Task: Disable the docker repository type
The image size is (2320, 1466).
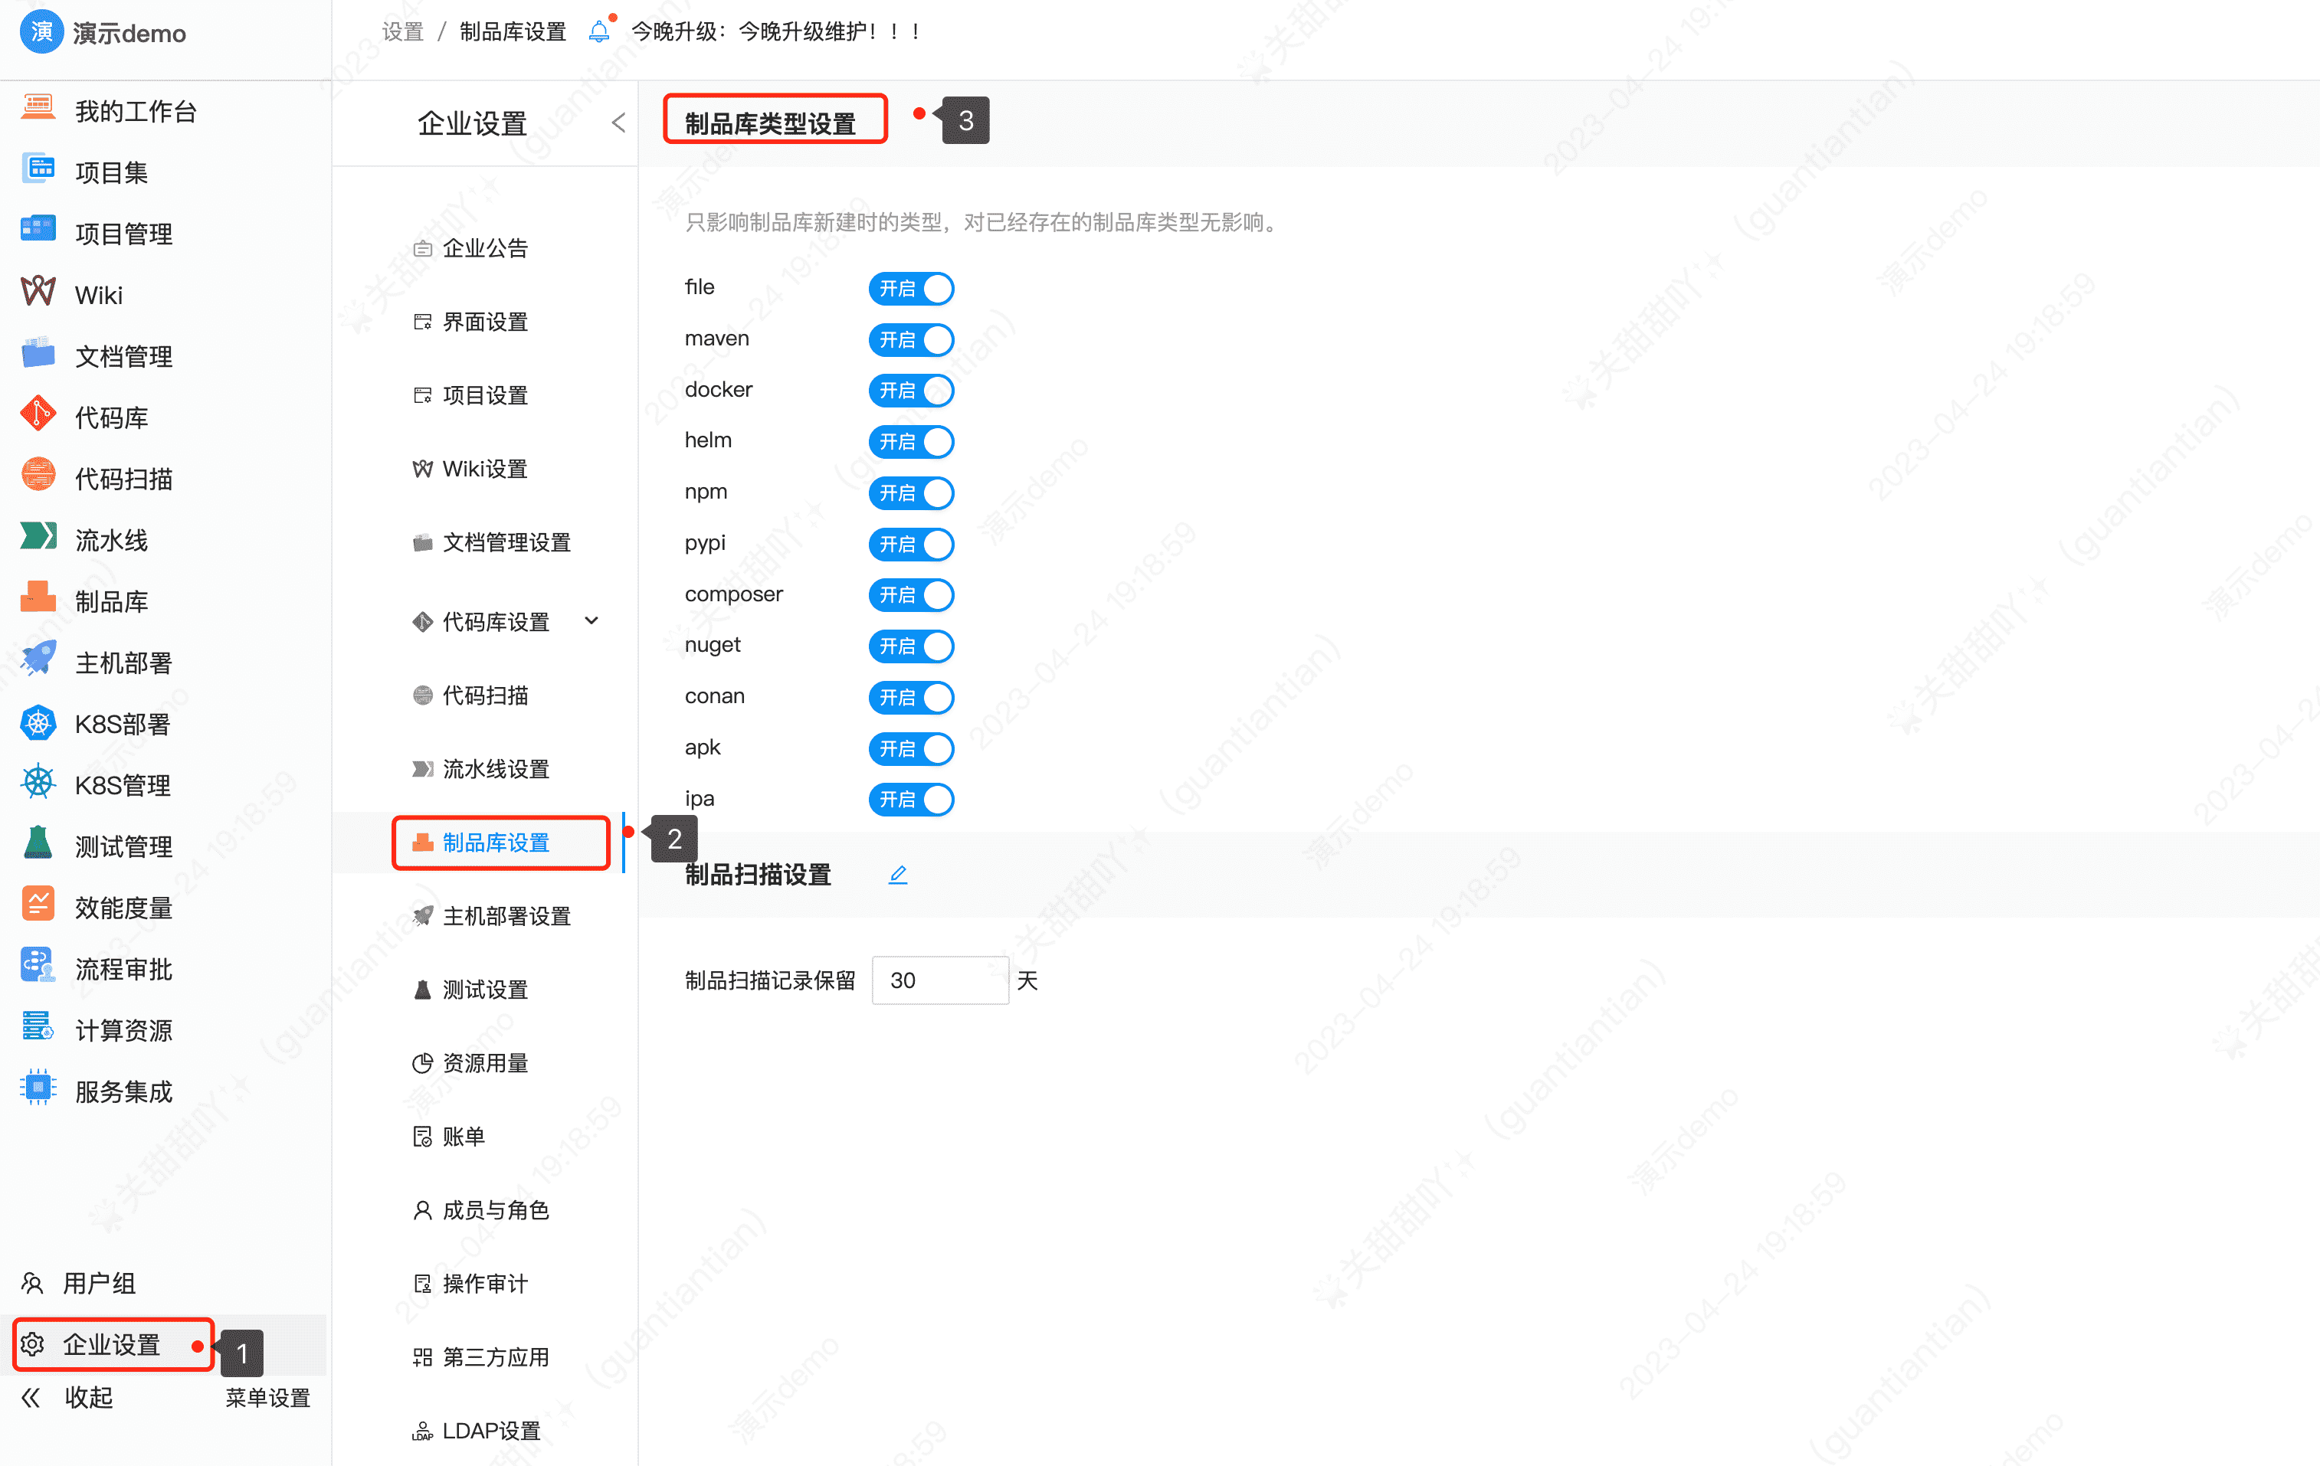Action: point(910,390)
